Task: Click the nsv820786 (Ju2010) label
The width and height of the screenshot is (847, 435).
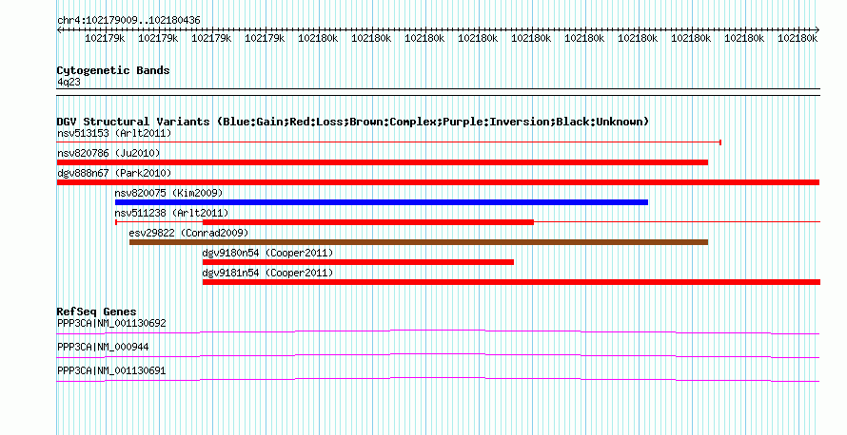Action: point(108,153)
